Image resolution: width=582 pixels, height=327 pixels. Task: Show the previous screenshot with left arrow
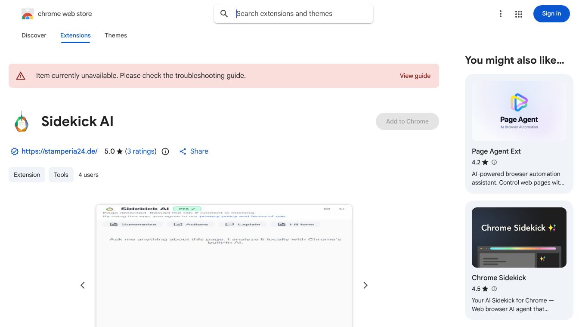coord(83,285)
